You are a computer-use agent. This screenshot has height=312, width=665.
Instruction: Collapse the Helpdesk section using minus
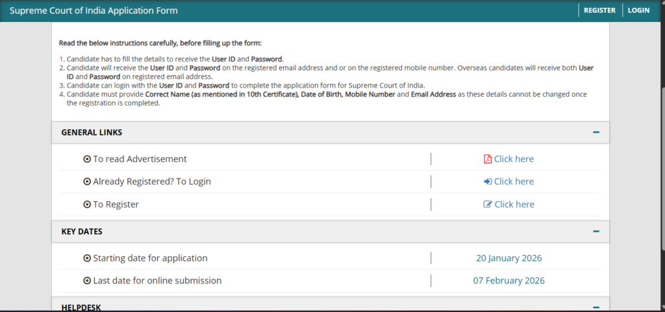(x=596, y=307)
